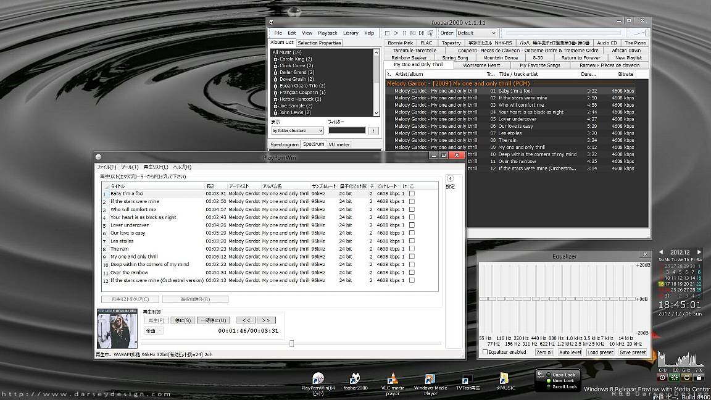Tick the checkbox for Baby I'm a fool

pos(412,193)
